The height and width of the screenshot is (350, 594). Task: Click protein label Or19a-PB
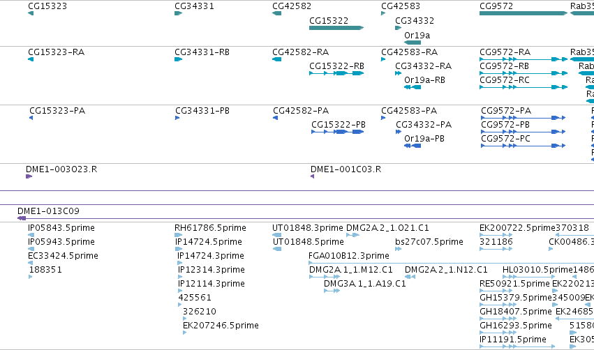click(424, 139)
